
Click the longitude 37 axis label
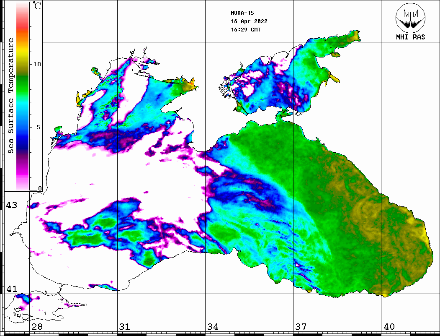pos(301,327)
